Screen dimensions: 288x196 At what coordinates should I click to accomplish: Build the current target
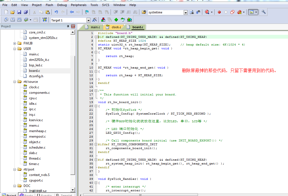(13, 19)
